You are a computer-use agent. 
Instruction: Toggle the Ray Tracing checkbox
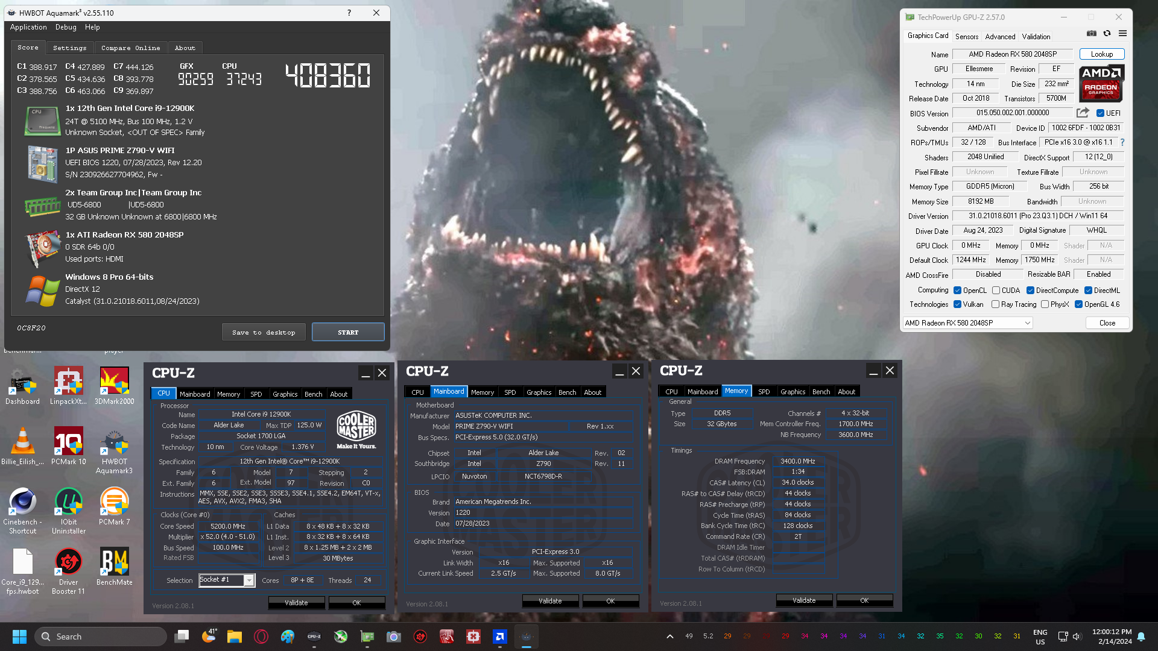click(995, 304)
